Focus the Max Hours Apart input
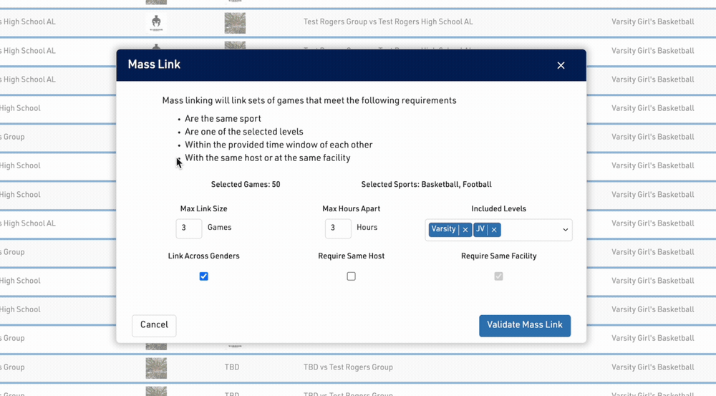 pyautogui.click(x=338, y=228)
